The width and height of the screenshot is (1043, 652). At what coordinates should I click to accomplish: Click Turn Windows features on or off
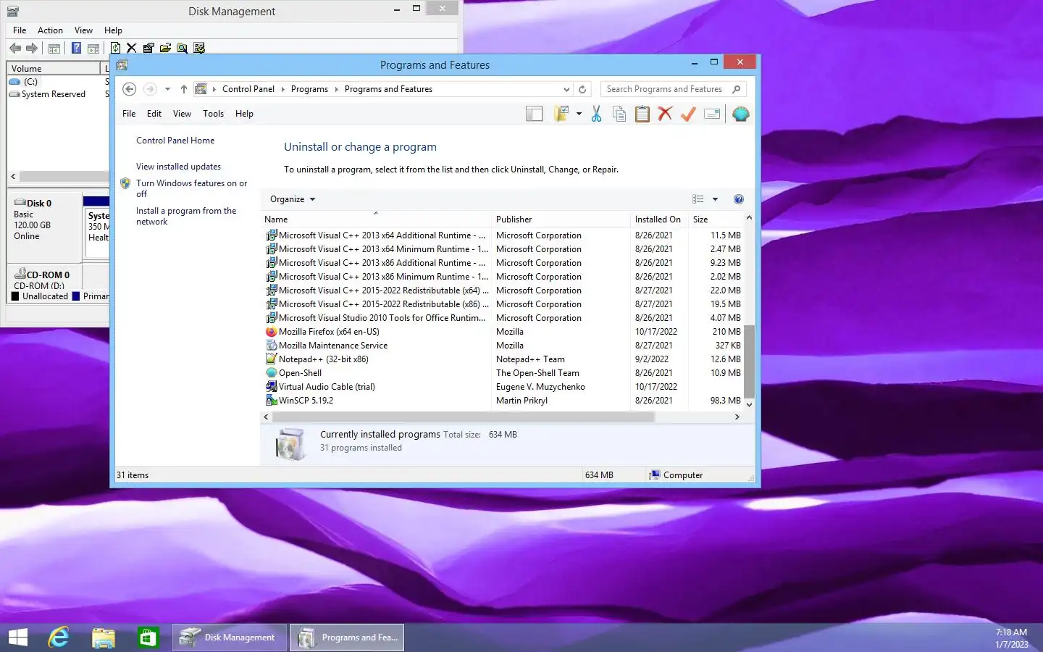[x=191, y=188]
